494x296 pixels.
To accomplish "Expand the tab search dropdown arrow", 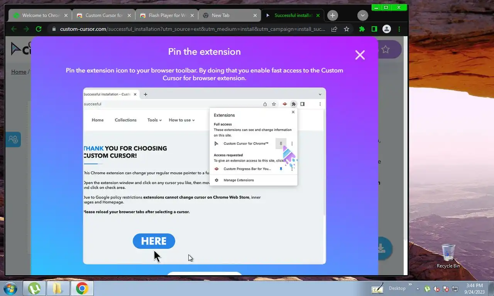I will point(362,15).
